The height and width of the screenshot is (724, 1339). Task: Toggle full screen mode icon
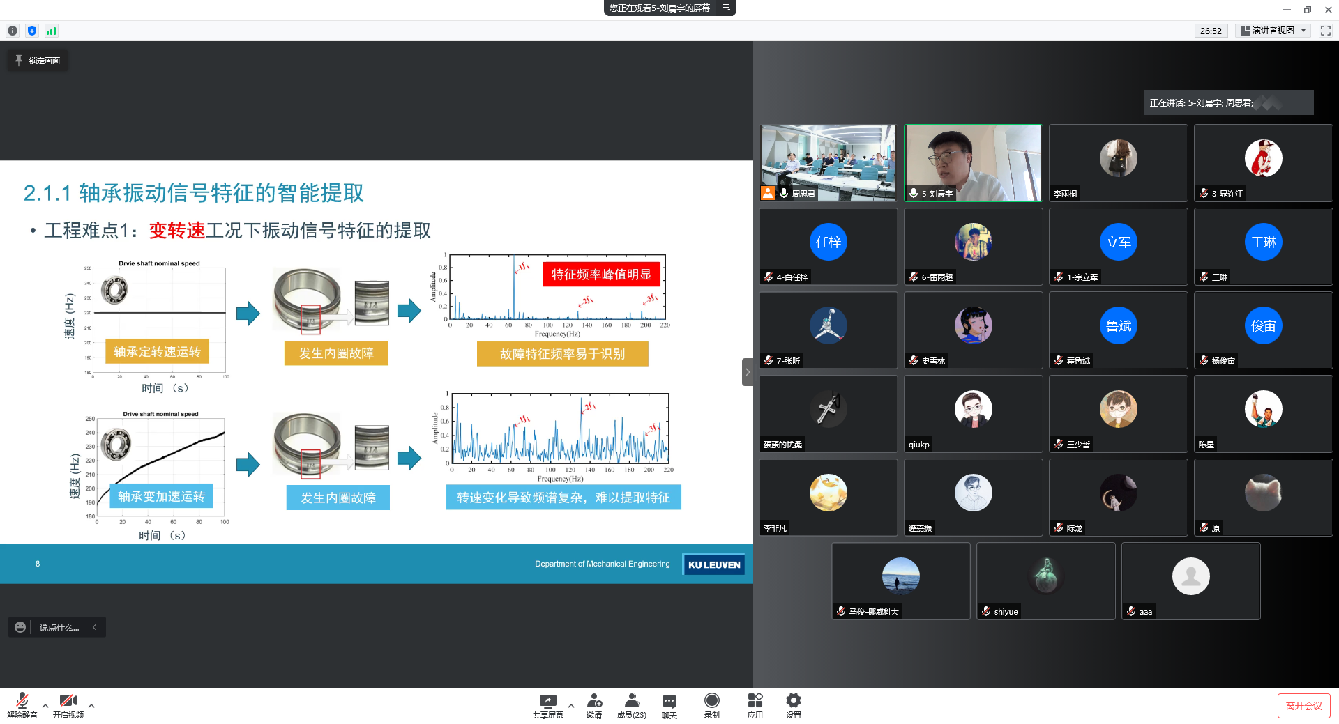[x=1325, y=31]
